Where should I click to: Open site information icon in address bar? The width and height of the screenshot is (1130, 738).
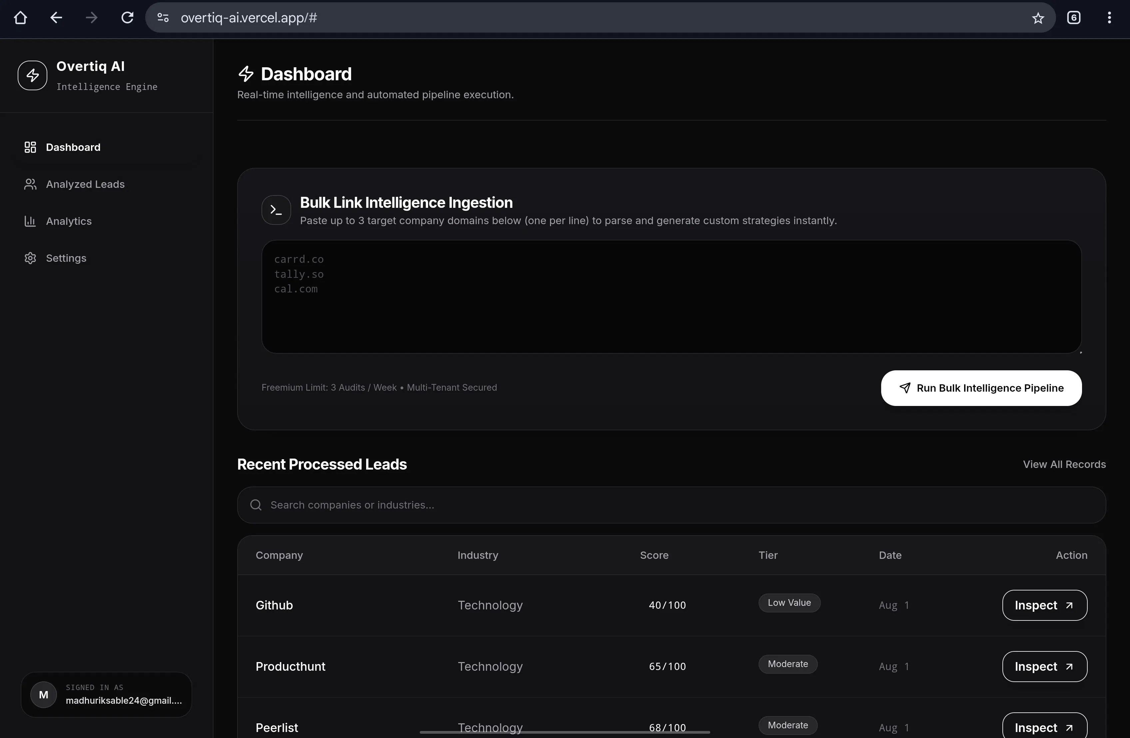coord(163,18)
